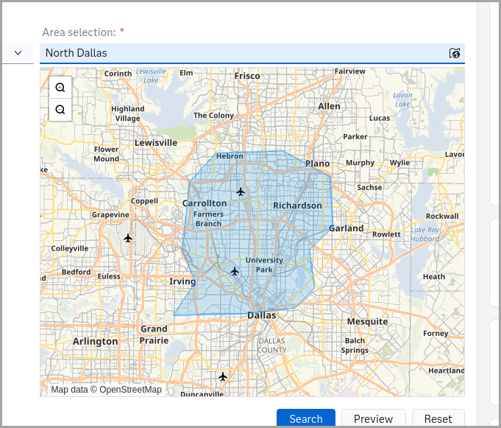Viewport: 501px width, 428px height.
Task: Click the Sachse label on the map
Action: 369,187
